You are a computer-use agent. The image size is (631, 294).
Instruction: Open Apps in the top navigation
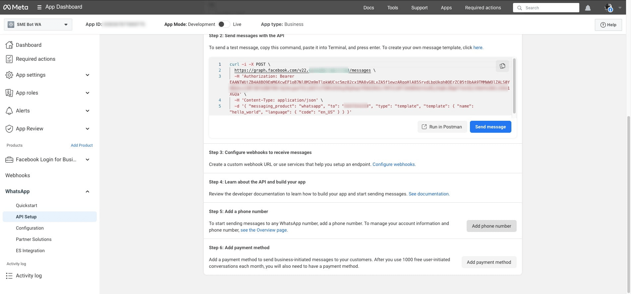[x=446, y=8]
